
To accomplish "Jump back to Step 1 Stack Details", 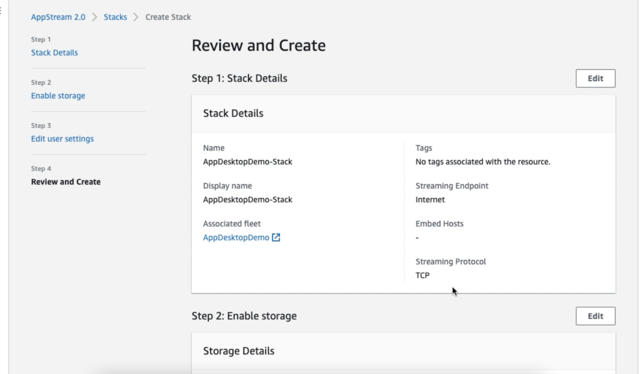I will [x=54, y=53].
